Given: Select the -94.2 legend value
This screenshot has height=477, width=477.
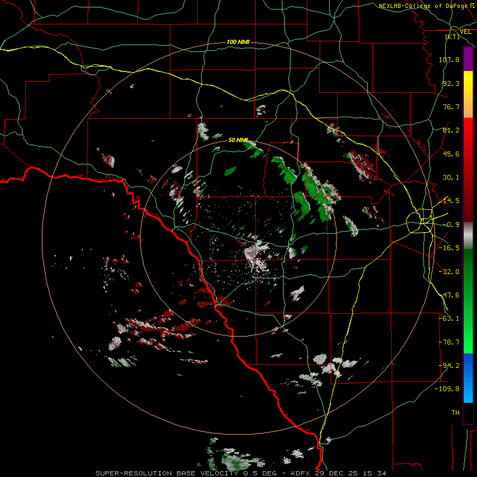Looking at the screenshot, I should pos(449,366).
